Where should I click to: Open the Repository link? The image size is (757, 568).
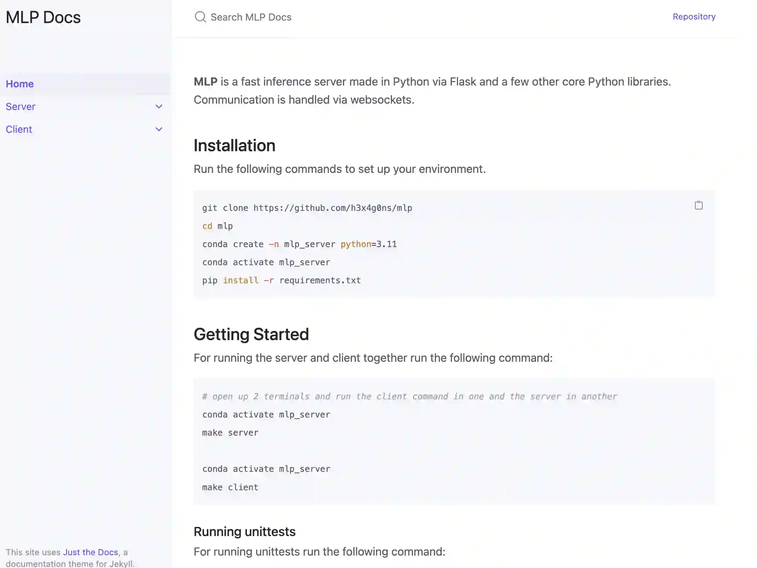[694, 17]
